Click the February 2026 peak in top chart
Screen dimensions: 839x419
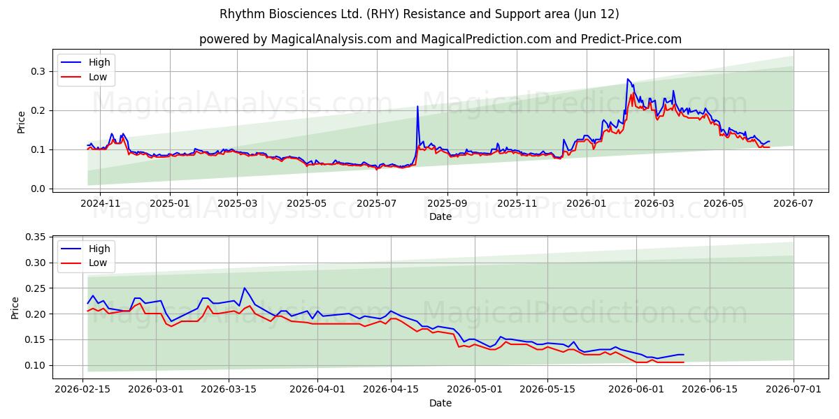pos(628,79)
